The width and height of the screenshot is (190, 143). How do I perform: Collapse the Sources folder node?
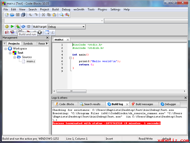[x=15, y=57]
